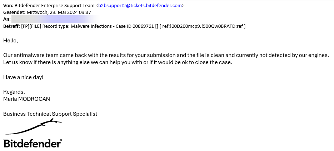The height and width of the screenshot is (151, 334).
Task: Click the Business Technical Support Specialist title
Action: tap(50, 114)
